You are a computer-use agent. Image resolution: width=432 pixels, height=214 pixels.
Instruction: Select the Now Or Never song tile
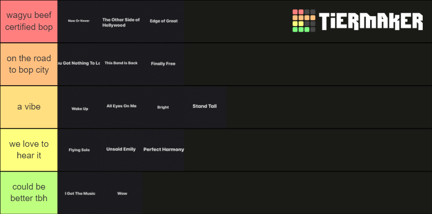[x=79, y=22]
